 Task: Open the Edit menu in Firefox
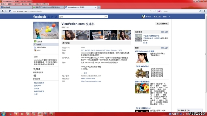pos(10,4)
